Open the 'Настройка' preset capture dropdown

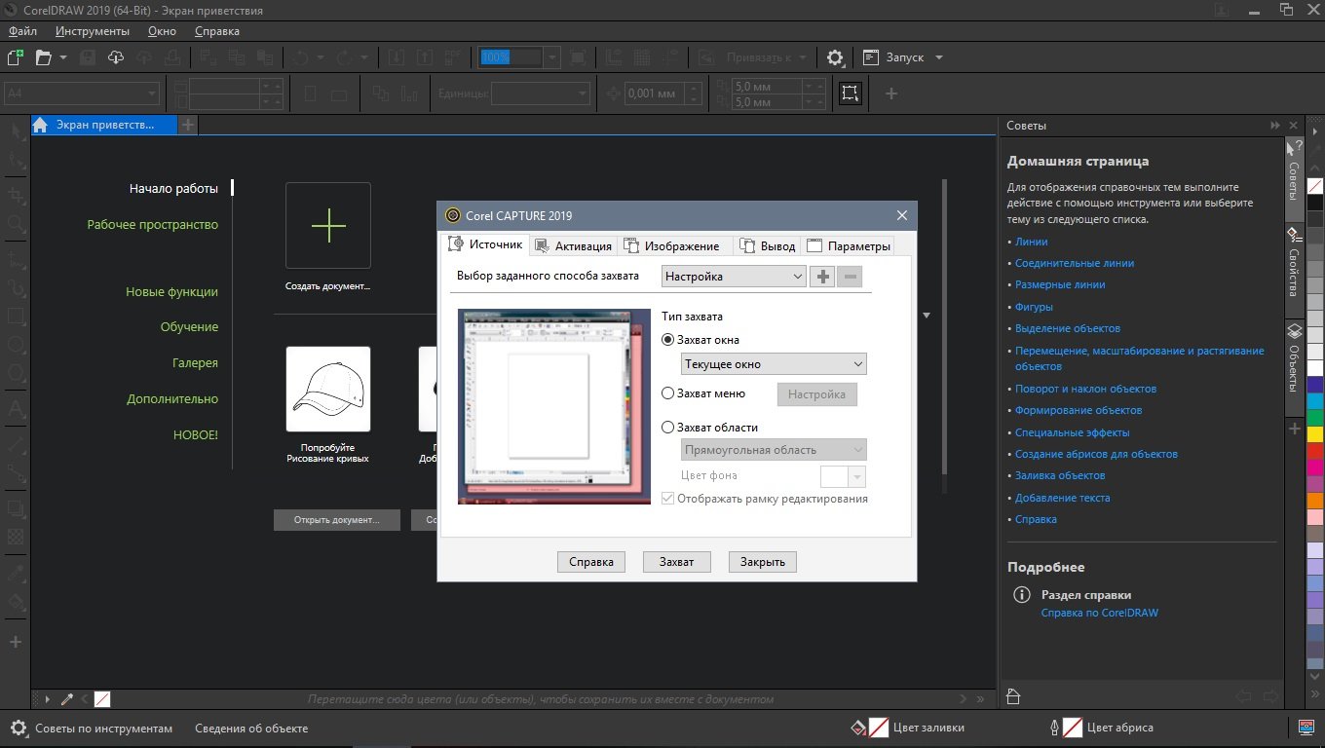pos(733,277)
